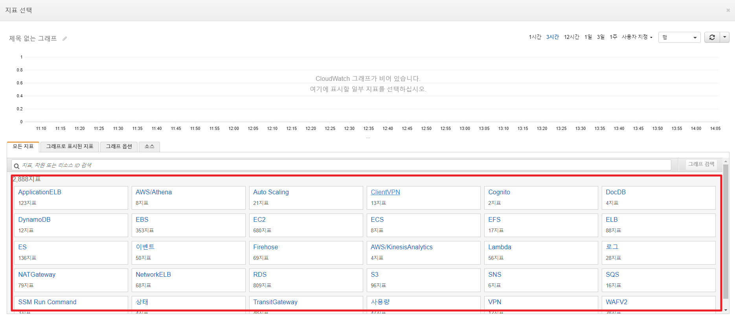Switch to the 모든 지표 tab
Viewport: 735px width, 316px height.
pyautogui.click(x=23, y=147)
